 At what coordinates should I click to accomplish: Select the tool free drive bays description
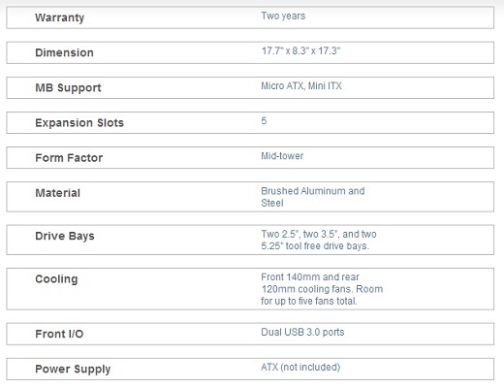319,240
